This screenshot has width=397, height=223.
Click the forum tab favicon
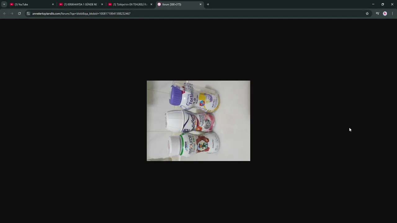pyautogui.click(x=159, y=4)
